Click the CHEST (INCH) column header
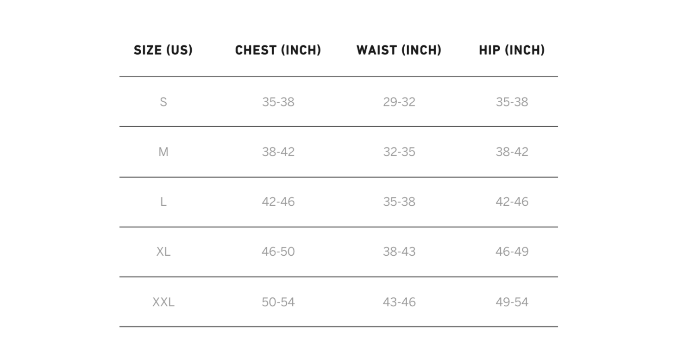This screenshot has height=357, width=677. pos(278,50)
